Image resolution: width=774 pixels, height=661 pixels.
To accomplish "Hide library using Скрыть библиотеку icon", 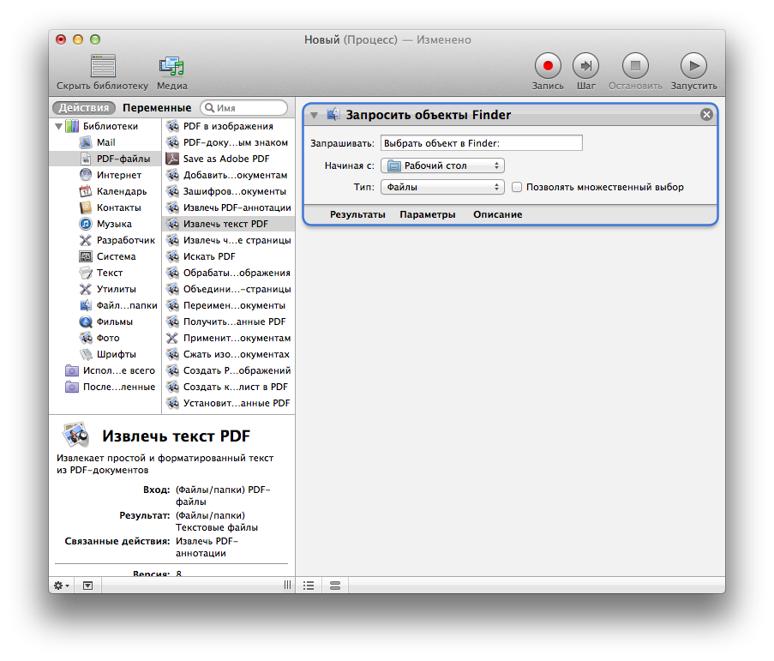I will [x=103, y=65].
